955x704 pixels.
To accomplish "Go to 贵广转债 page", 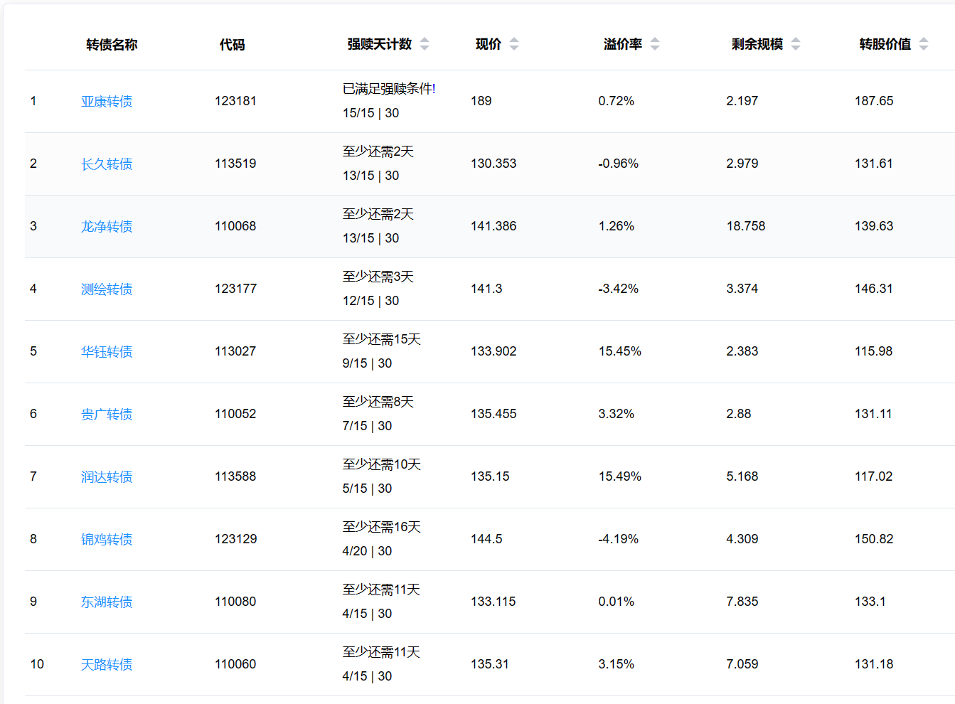I will (107, 415).
